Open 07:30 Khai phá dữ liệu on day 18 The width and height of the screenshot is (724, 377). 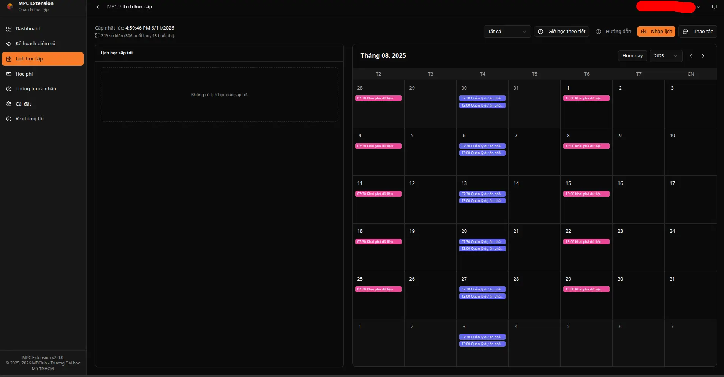378,242
